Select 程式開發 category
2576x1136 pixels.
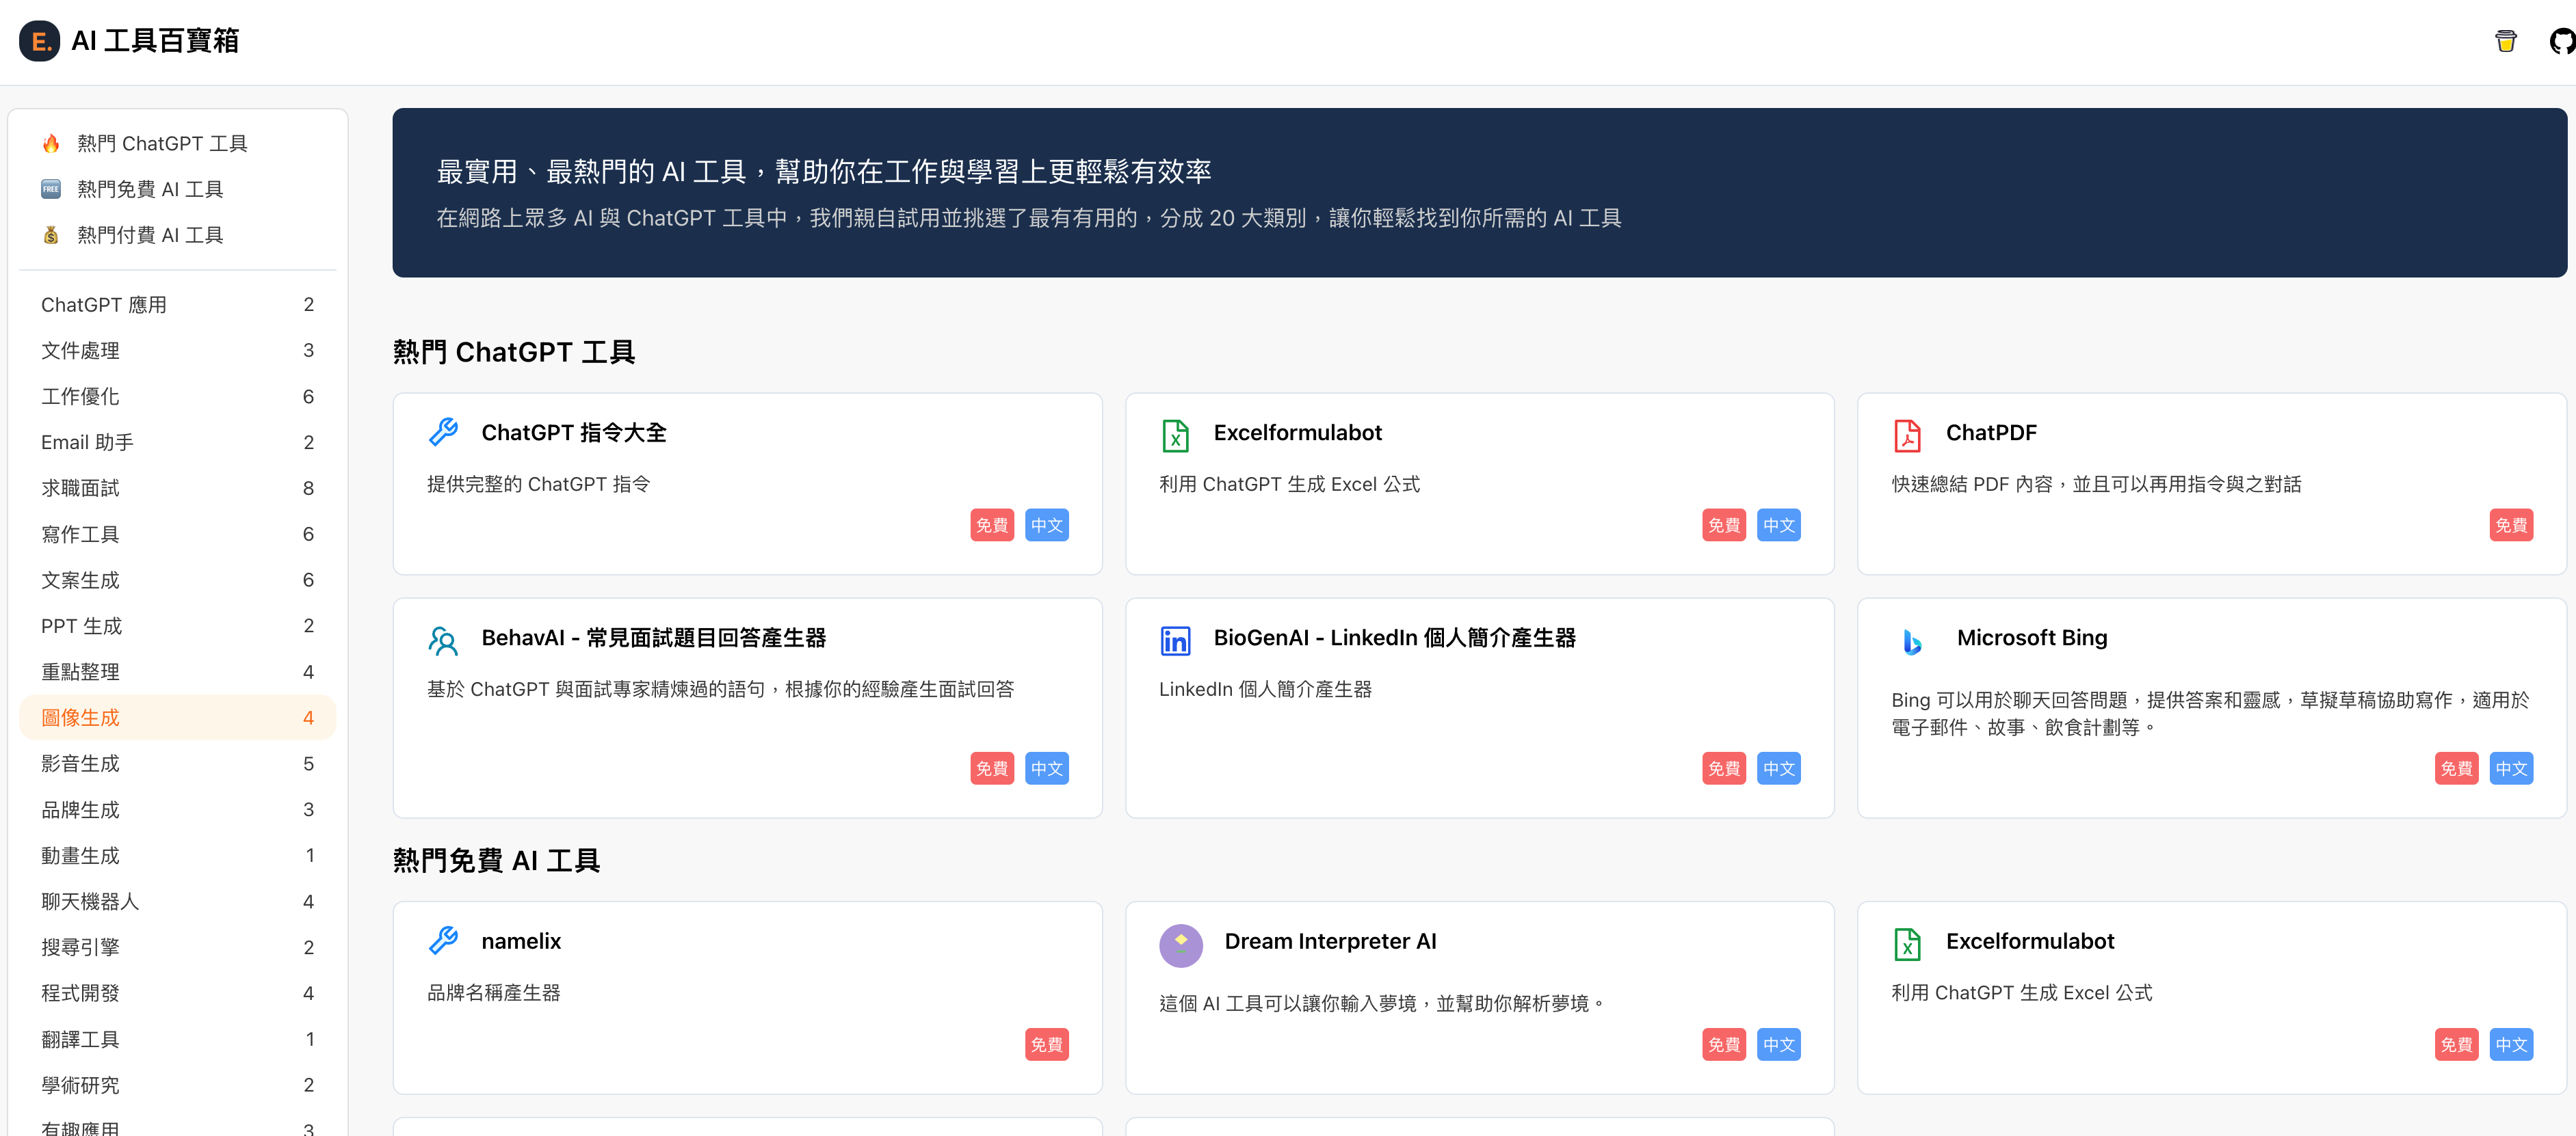click(178, 993)
